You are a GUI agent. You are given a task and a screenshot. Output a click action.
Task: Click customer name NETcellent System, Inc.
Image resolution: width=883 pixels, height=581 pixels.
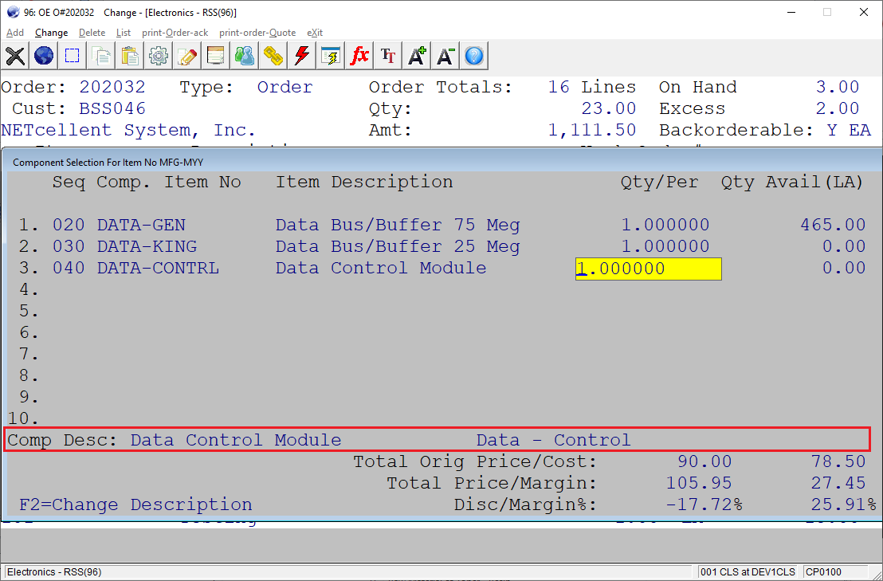[128, 130]
